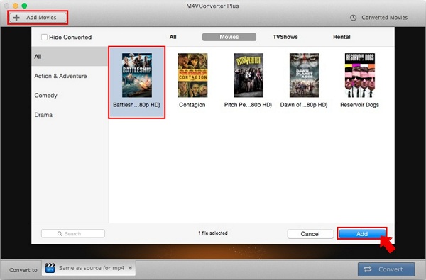Select the Reservoir Dogs movie poster
The width and height of the screenshot is (426, 280).
coord(360,75)
